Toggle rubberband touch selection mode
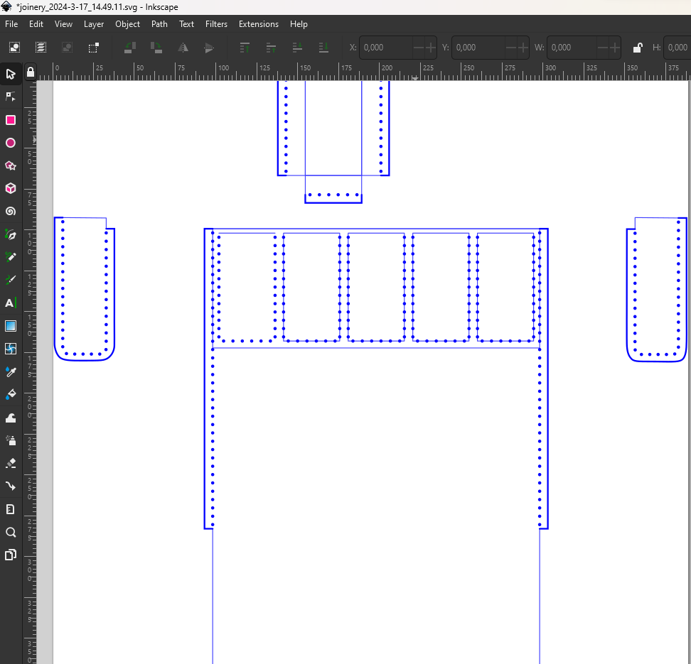Image resolution: width=691 pixels, height=664 pixels. (x=93, y=48)
